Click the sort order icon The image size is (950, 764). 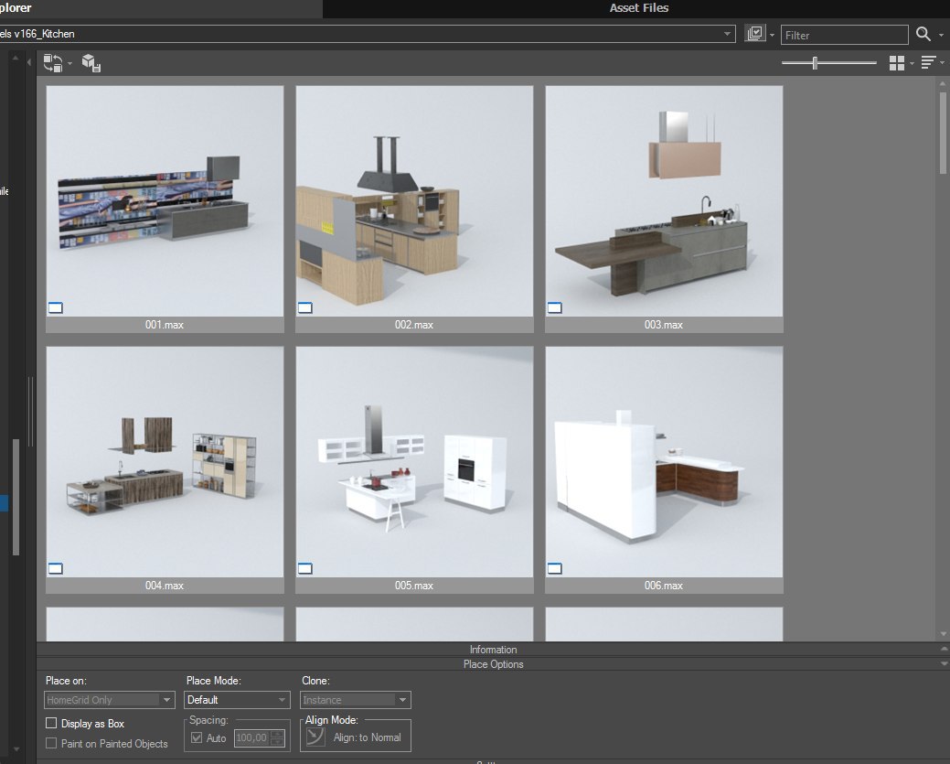(x=928, y=62)
